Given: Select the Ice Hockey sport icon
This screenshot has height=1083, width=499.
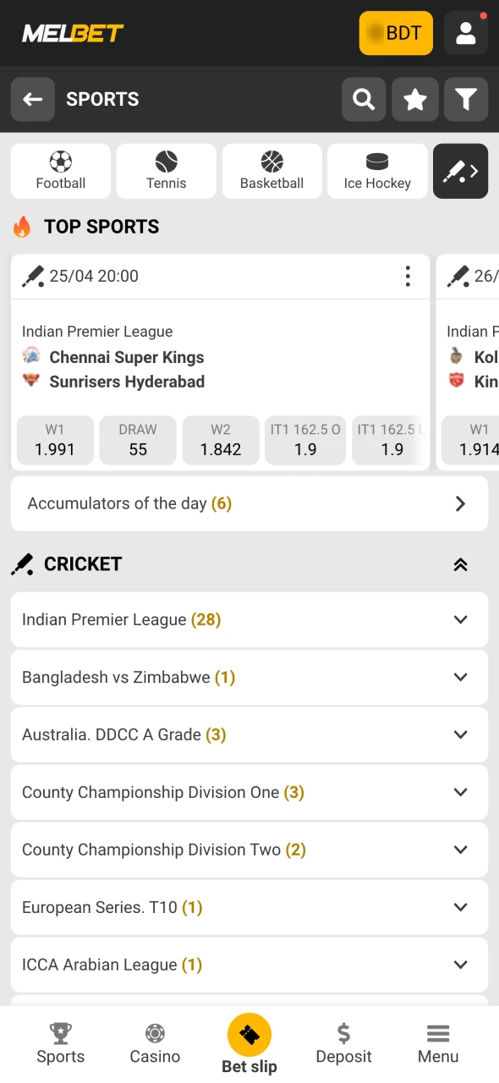Looking at the screenshot, I should click(377, 171).
